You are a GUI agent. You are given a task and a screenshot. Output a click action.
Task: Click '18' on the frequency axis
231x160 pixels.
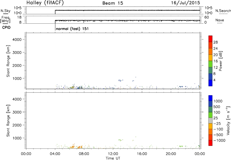pyautogui.click(x=19, y=17)
